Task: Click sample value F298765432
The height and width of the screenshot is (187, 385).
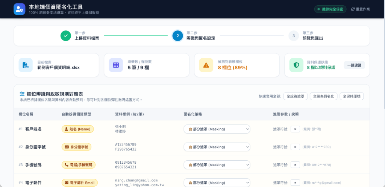Action: coord(126,149)
